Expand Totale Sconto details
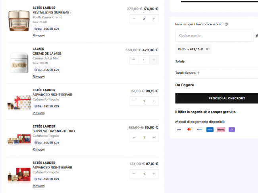The image size is (258, 193). [198, 73]
